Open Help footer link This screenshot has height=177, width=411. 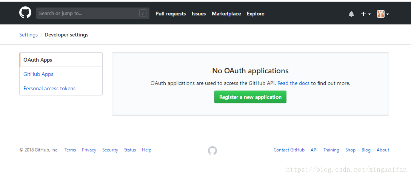pos(146,150)
